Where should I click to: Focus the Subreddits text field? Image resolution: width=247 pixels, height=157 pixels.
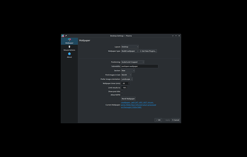(x=140, y=66)
